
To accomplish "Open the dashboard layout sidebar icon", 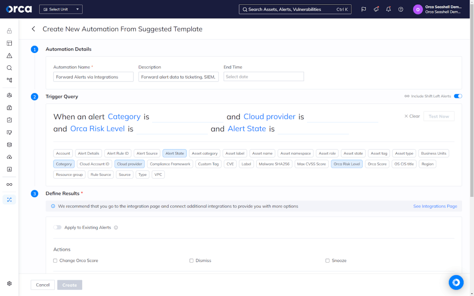I will tap(9, 43).
